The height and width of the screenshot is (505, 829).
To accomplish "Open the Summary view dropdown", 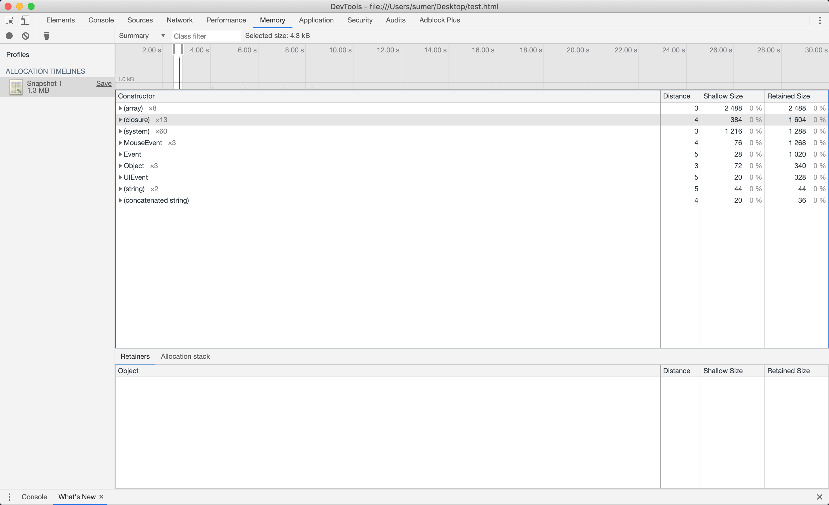I will pos(142,36).
